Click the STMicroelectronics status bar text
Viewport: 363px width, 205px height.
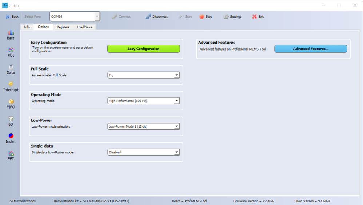click(x=23, y=201)
